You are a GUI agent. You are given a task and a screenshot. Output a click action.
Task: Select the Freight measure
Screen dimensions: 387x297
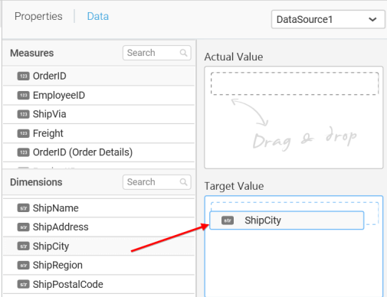click(99, 133)
